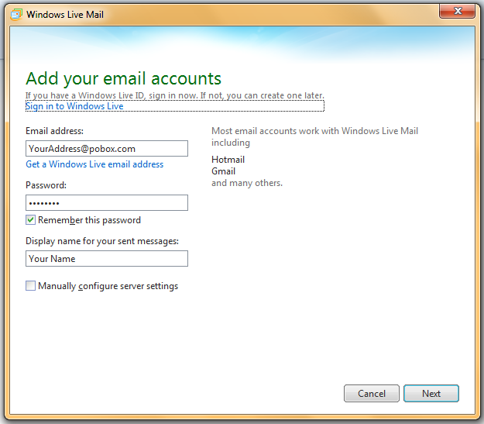
Task: Click the Email address input field
Action: point(107,148)
